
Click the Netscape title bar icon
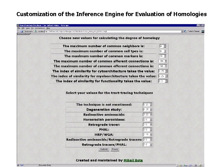click(x=18, y=25)
